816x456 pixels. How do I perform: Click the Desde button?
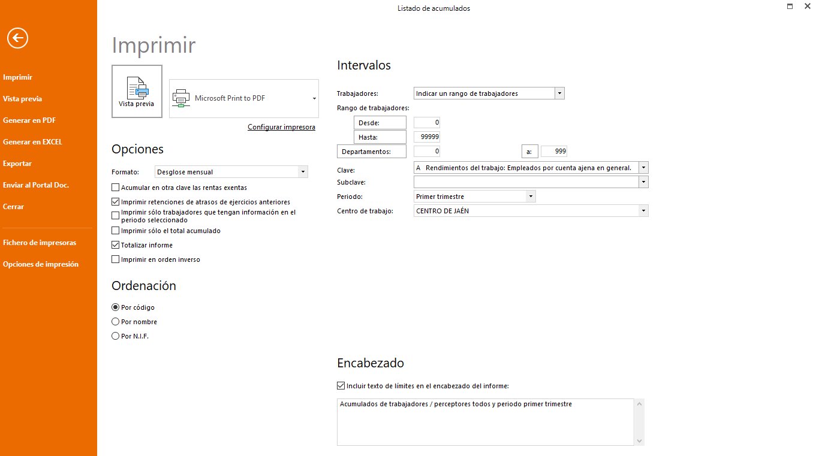point(380,123)
